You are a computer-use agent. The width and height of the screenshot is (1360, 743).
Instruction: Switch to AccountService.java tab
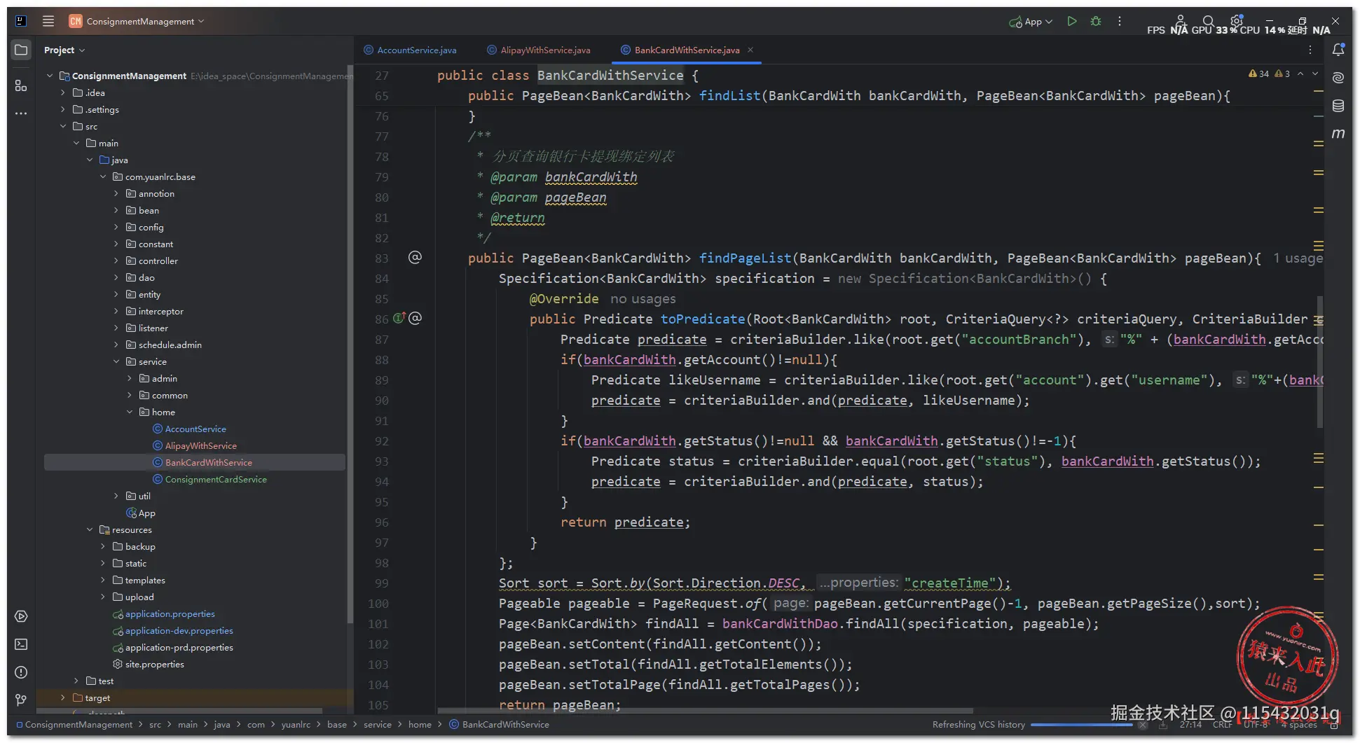(x=410, y=50)
